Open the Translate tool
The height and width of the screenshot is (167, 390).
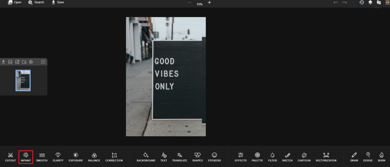tap(179, 157)
